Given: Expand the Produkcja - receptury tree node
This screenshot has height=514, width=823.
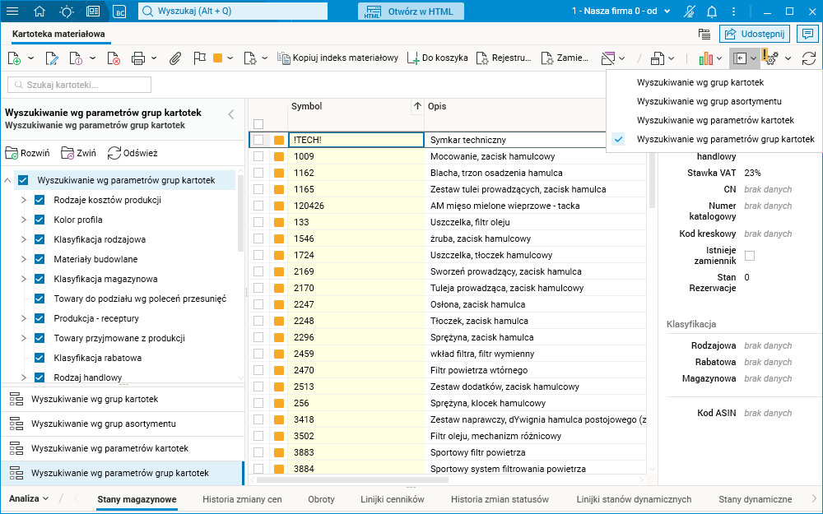Looking at the screenshot, I should (x=23, y=318).
